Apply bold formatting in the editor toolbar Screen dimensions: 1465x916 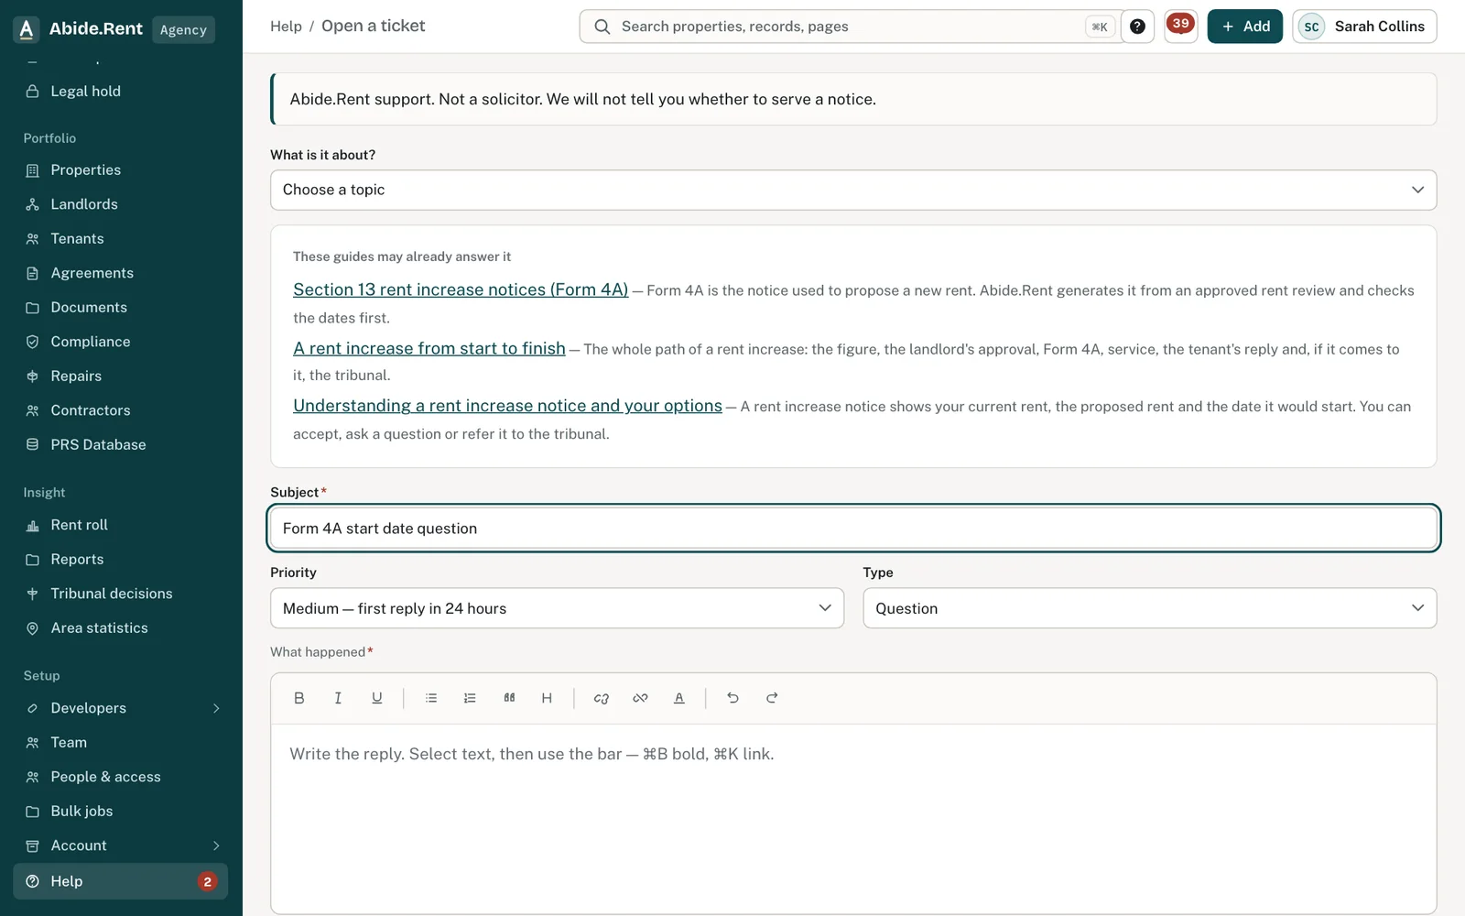298,698
